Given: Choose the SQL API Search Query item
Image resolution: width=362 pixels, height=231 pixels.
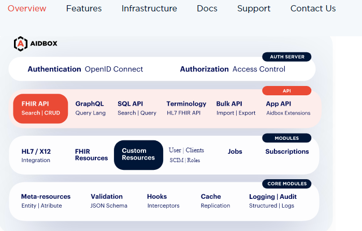Looking at the screenshot, I should 137,108.
